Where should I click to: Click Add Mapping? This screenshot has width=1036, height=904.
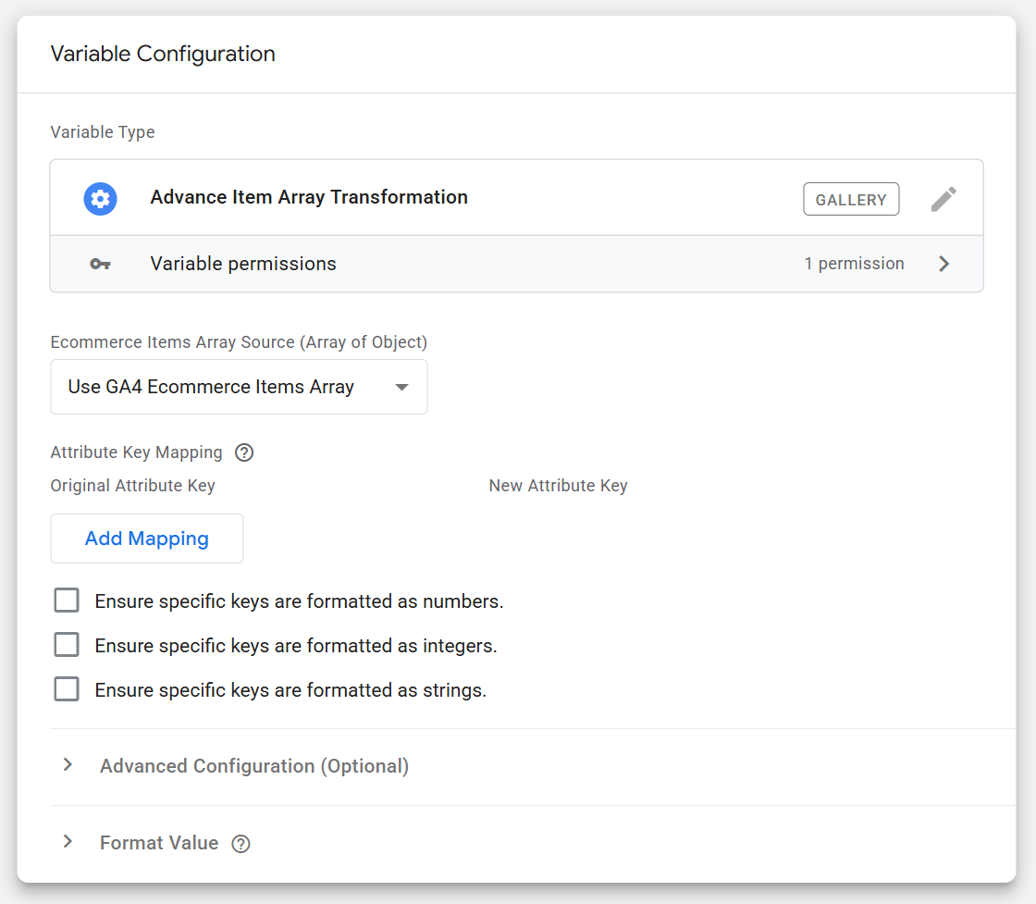146,538
